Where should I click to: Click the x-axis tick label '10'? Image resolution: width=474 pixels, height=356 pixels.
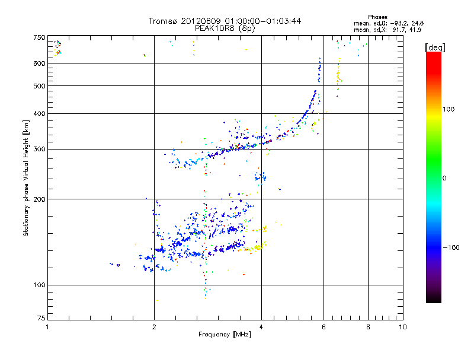tap(403, 327)
